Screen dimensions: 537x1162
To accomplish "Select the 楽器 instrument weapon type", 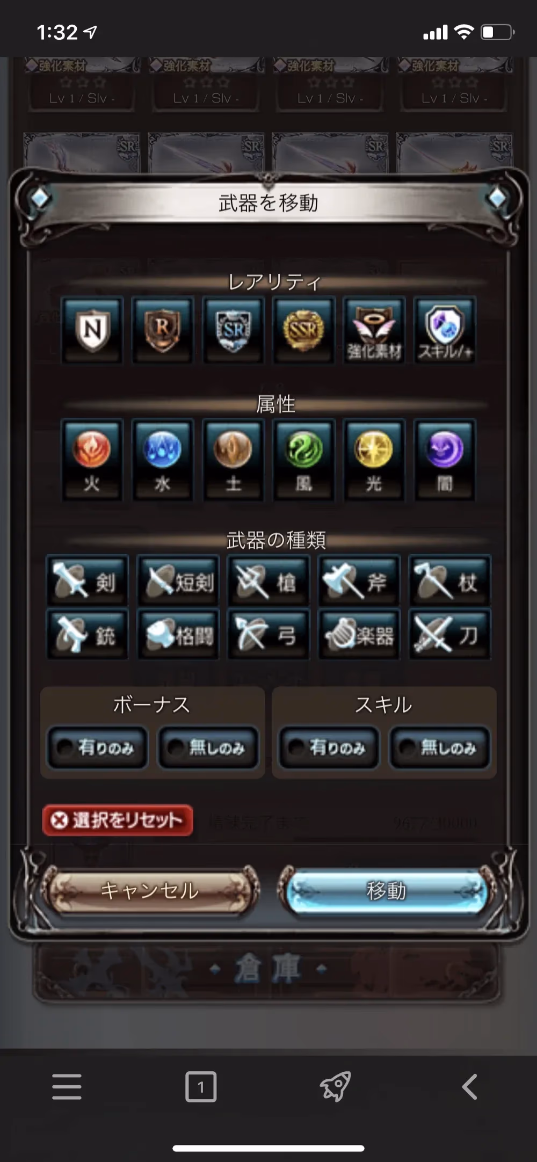I will pyautogui.click(x=359, y=634).
